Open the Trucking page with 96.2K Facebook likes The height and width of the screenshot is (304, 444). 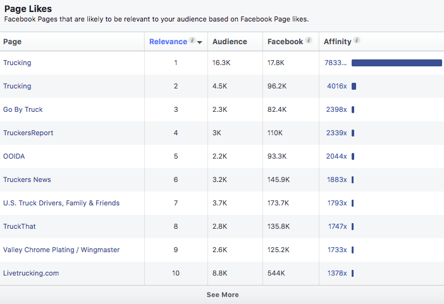[17, 86]
